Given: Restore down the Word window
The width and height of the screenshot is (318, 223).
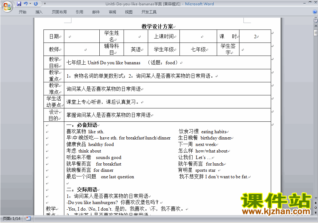Looking at the screenshot, I should [x=310, y=2].
